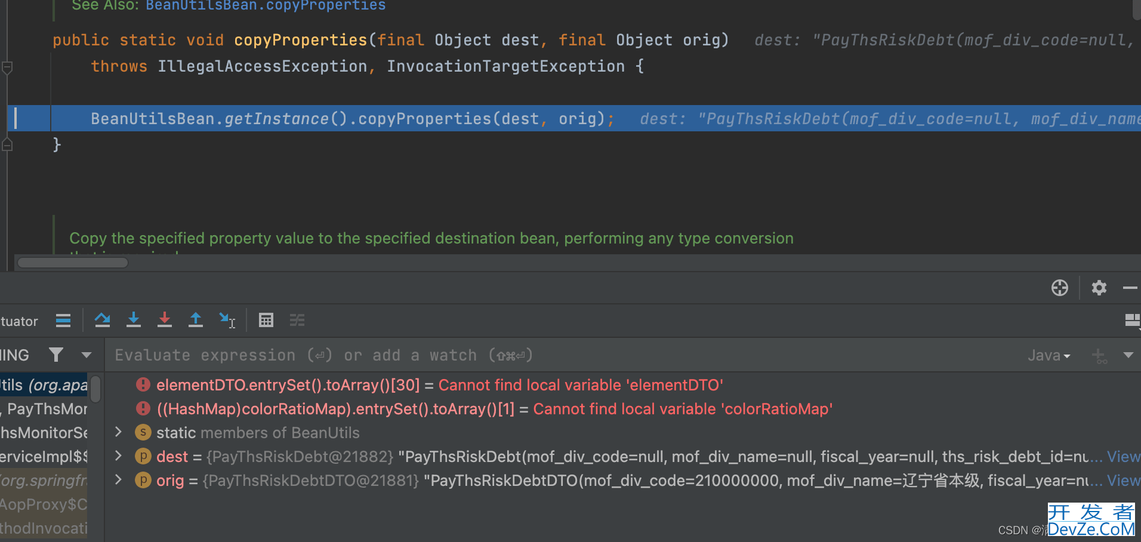The height and width of the screenshot is (542, 1141).
Task: Click the Force Step Into red arrow icon
Action: pos(165,320)
